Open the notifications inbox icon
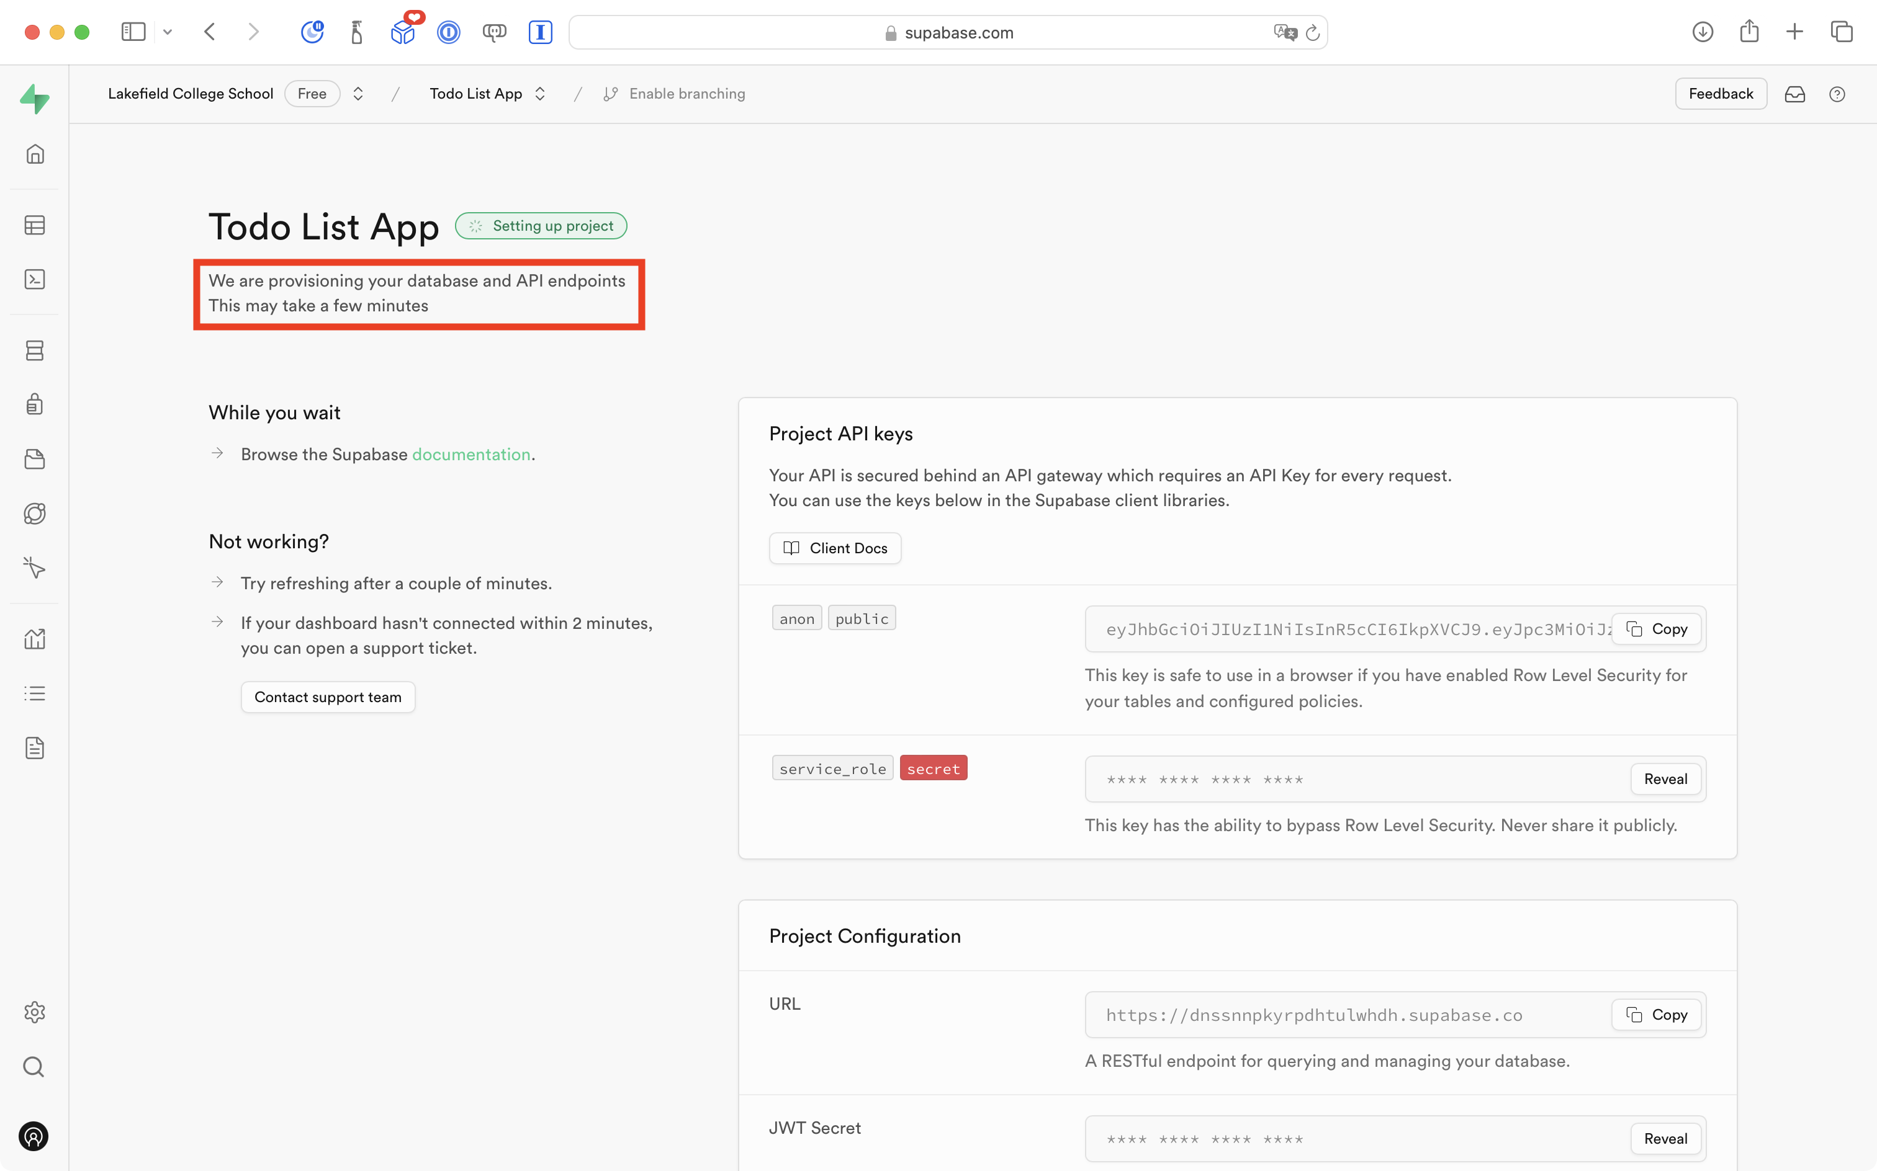 tap(1795, 94)
